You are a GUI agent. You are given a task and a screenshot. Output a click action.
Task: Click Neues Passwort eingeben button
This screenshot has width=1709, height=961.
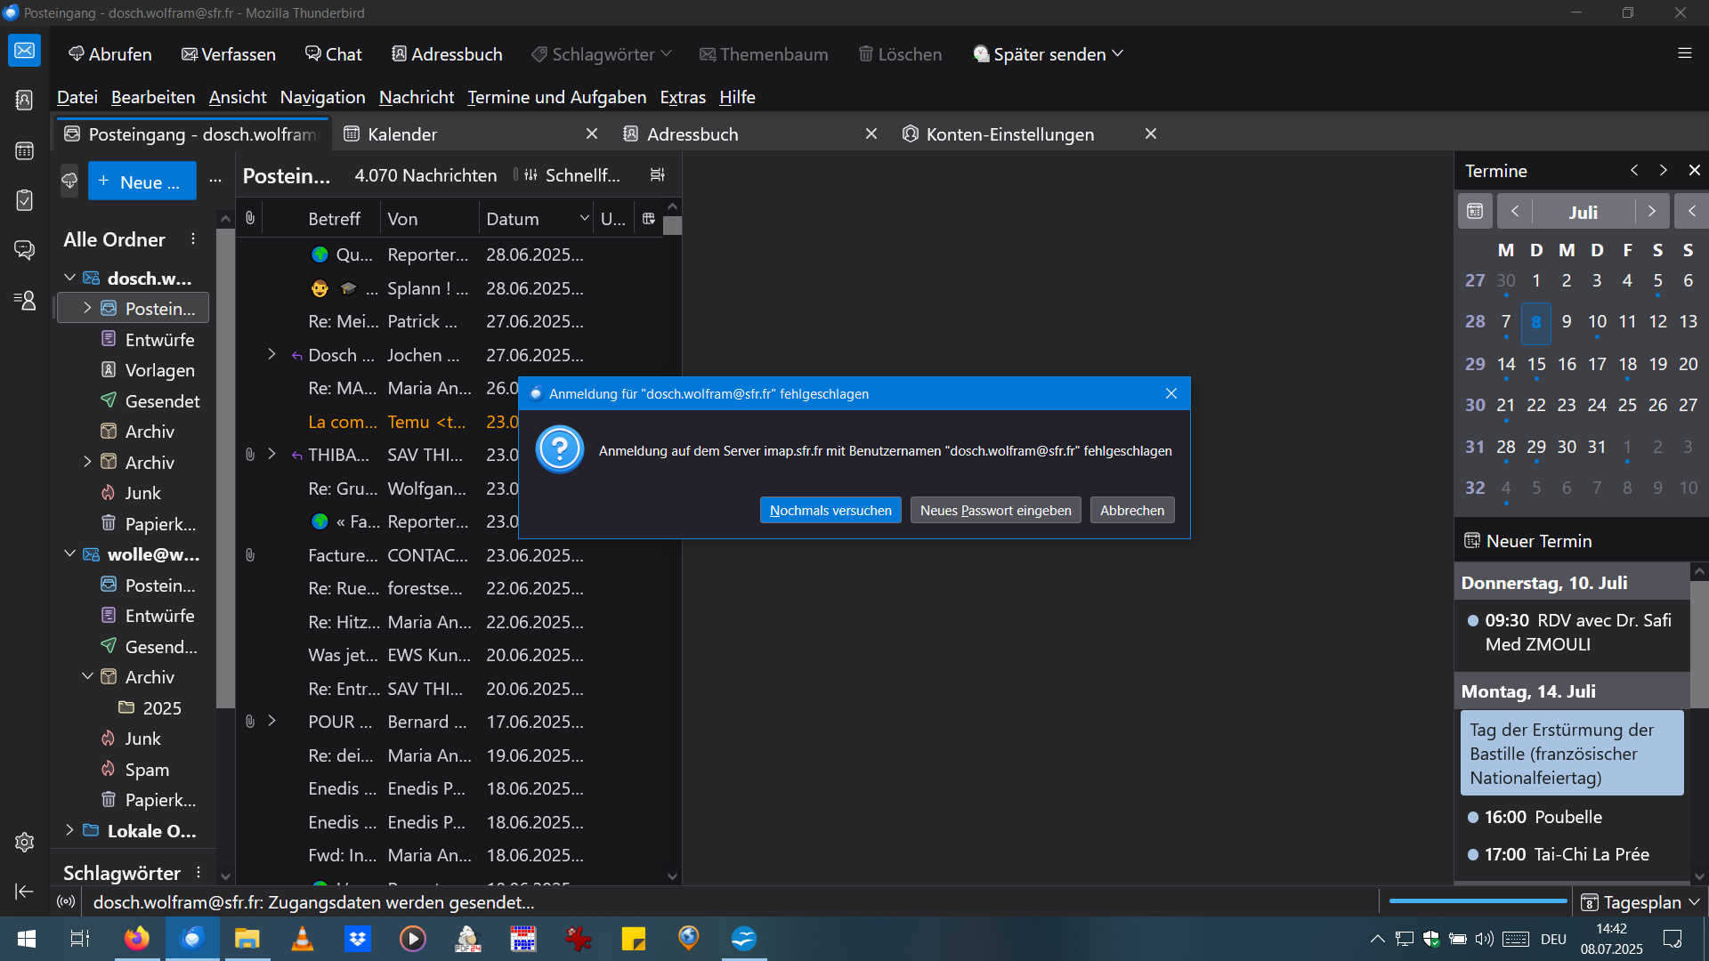pos(995,510)
